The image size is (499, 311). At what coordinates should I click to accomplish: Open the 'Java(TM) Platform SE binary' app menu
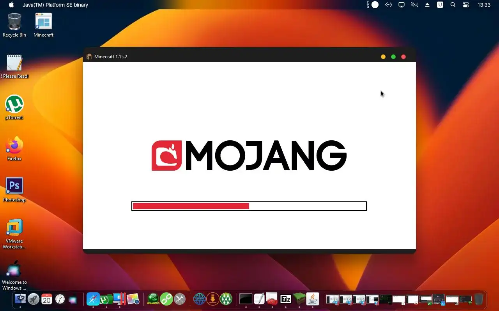tap(55, 5)
